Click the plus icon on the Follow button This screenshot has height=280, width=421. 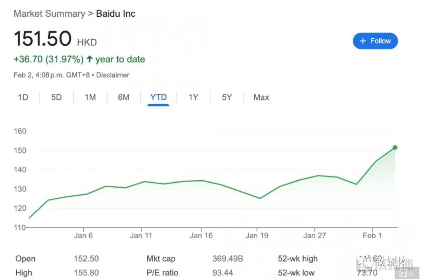coord(363,41)
